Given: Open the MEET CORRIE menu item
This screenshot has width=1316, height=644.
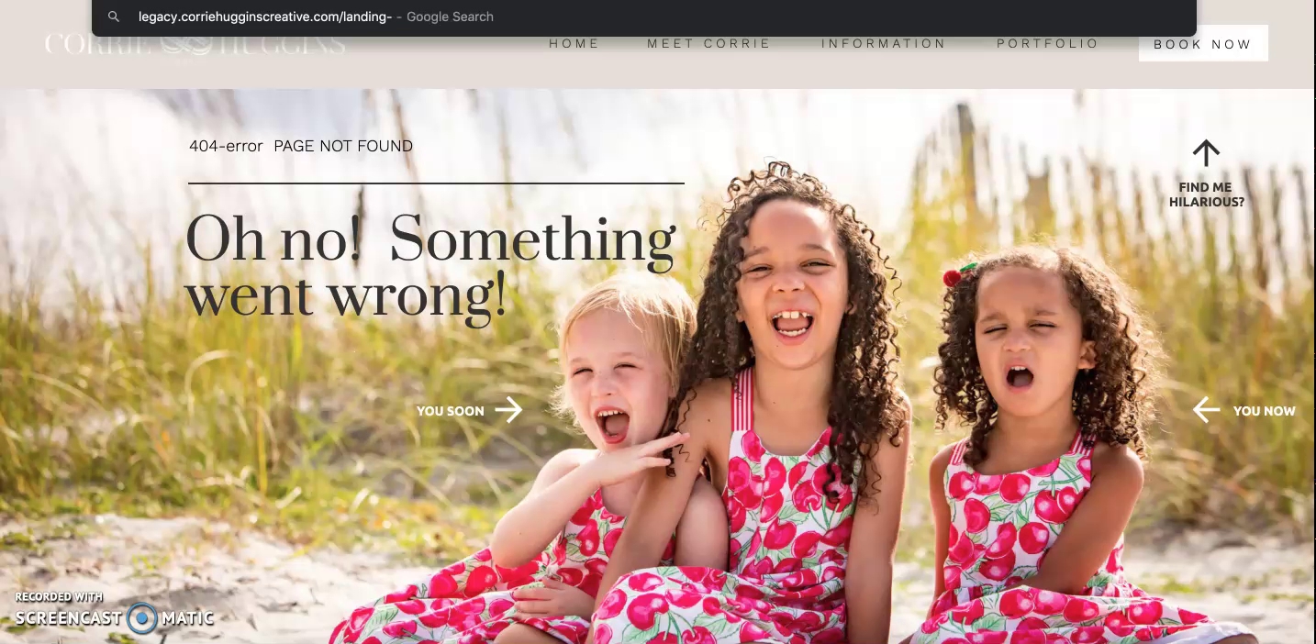Looking at the screenshot, I should 708,43.
